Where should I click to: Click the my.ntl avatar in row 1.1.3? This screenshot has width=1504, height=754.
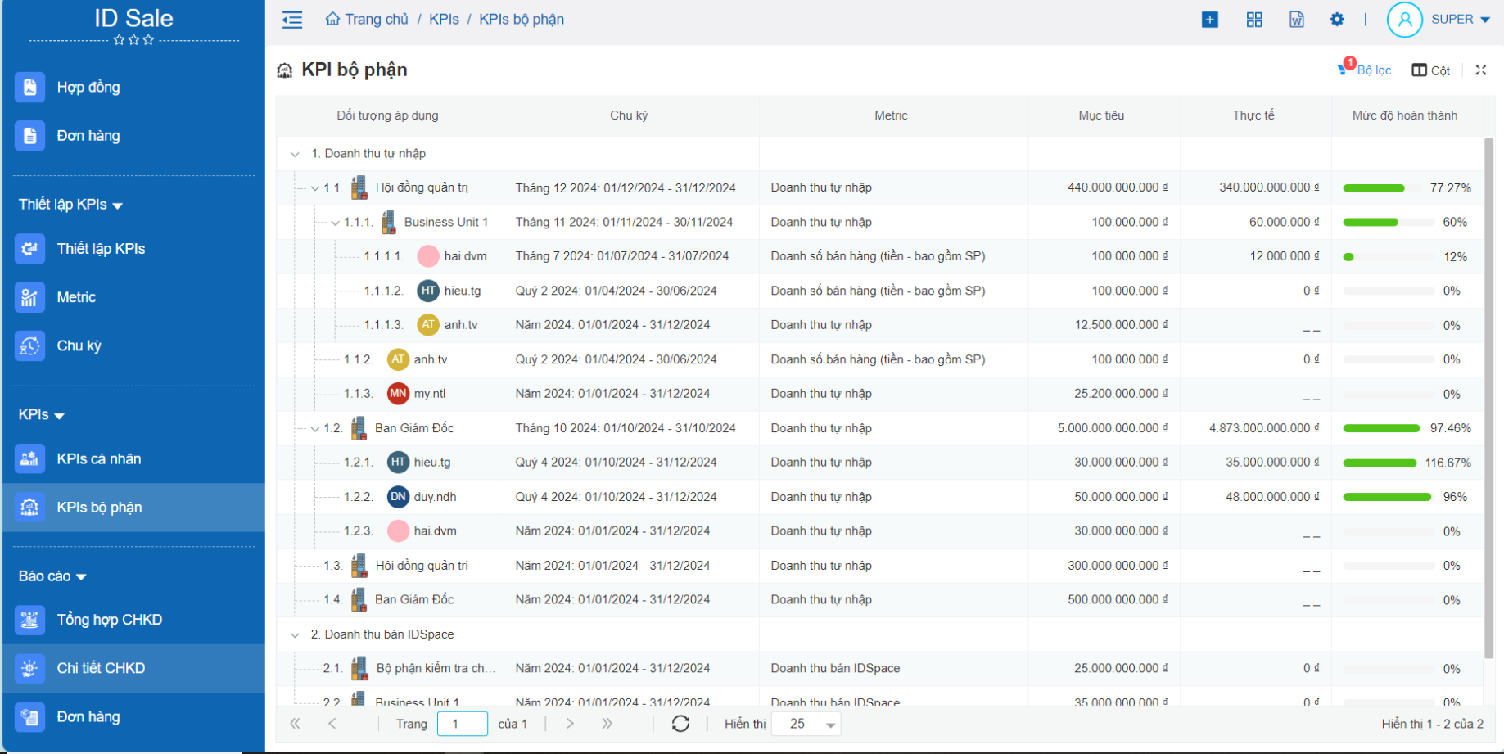pyautogui.click(x=398, y=394)
